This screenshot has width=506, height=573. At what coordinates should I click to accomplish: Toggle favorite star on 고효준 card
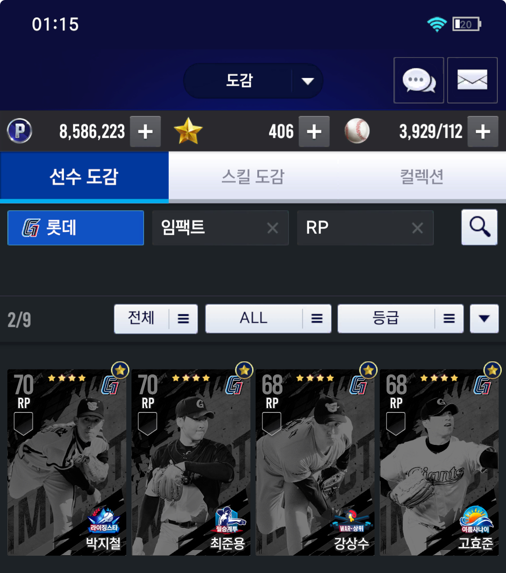click(x=493, y=370)
